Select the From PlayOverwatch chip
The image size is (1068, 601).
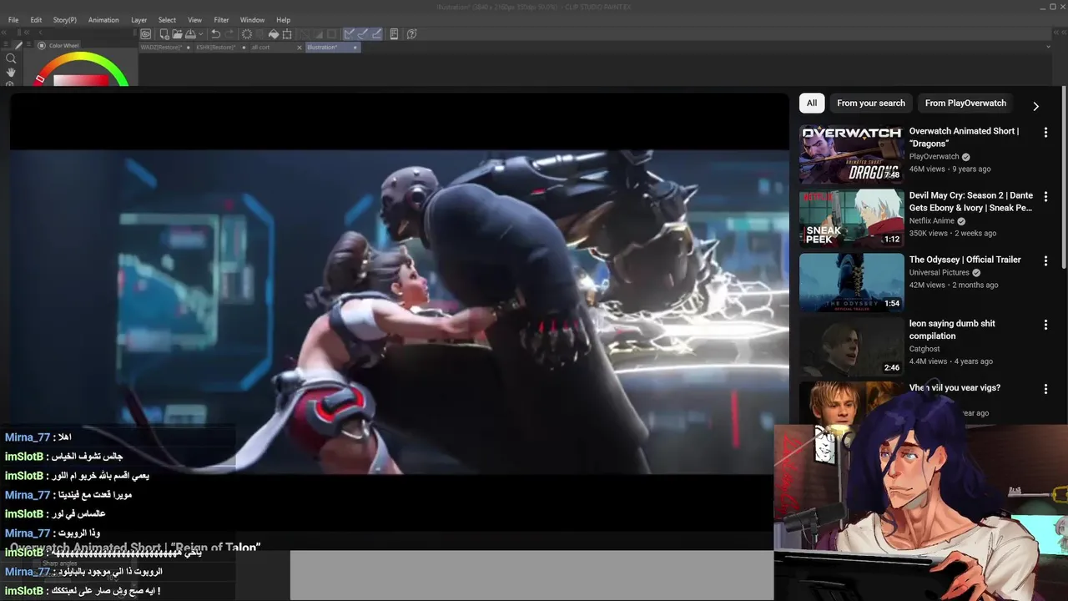(x=965, y=104)
